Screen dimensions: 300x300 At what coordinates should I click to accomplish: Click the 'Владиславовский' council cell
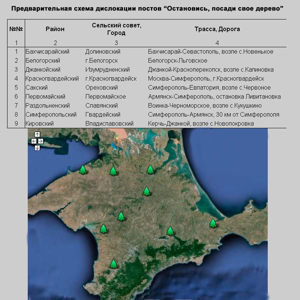109,123
